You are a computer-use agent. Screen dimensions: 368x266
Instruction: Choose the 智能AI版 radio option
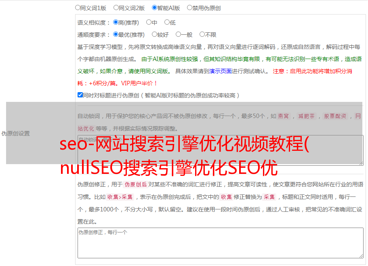pos(154,8)
